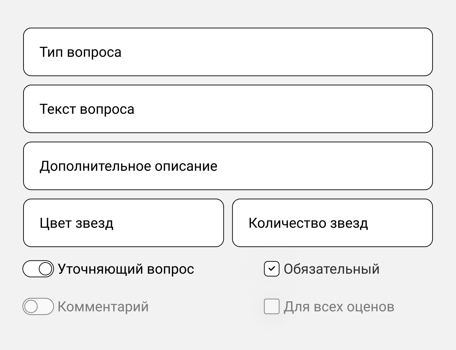
Task: Toggle the "Уточняющий вопрос" switch off
Action: 38,269
